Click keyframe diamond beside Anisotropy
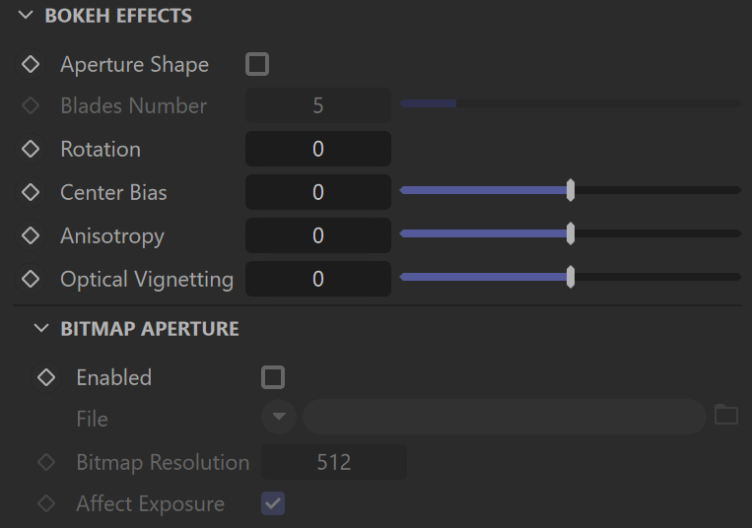752x528 pixels. point(31,235)
